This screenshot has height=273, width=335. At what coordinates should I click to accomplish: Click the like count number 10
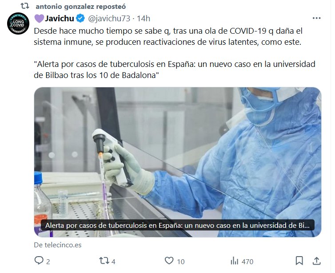click(x=181, y=262)
